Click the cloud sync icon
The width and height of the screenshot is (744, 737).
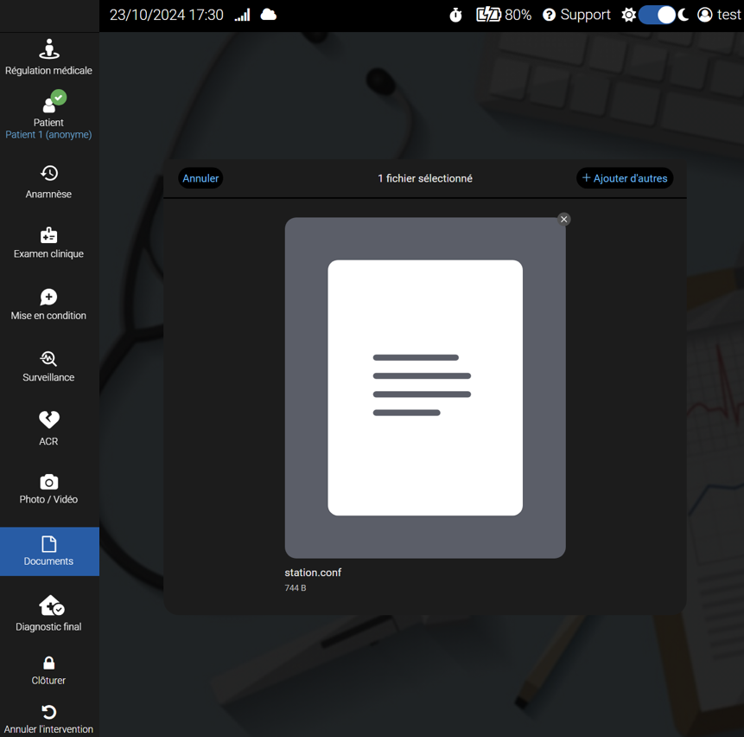[269, 15]
